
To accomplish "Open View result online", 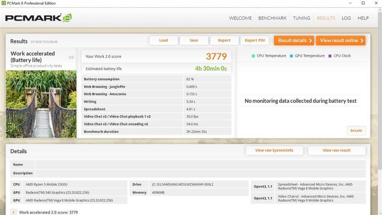I will pyautogui.click(x=340, y=40).
